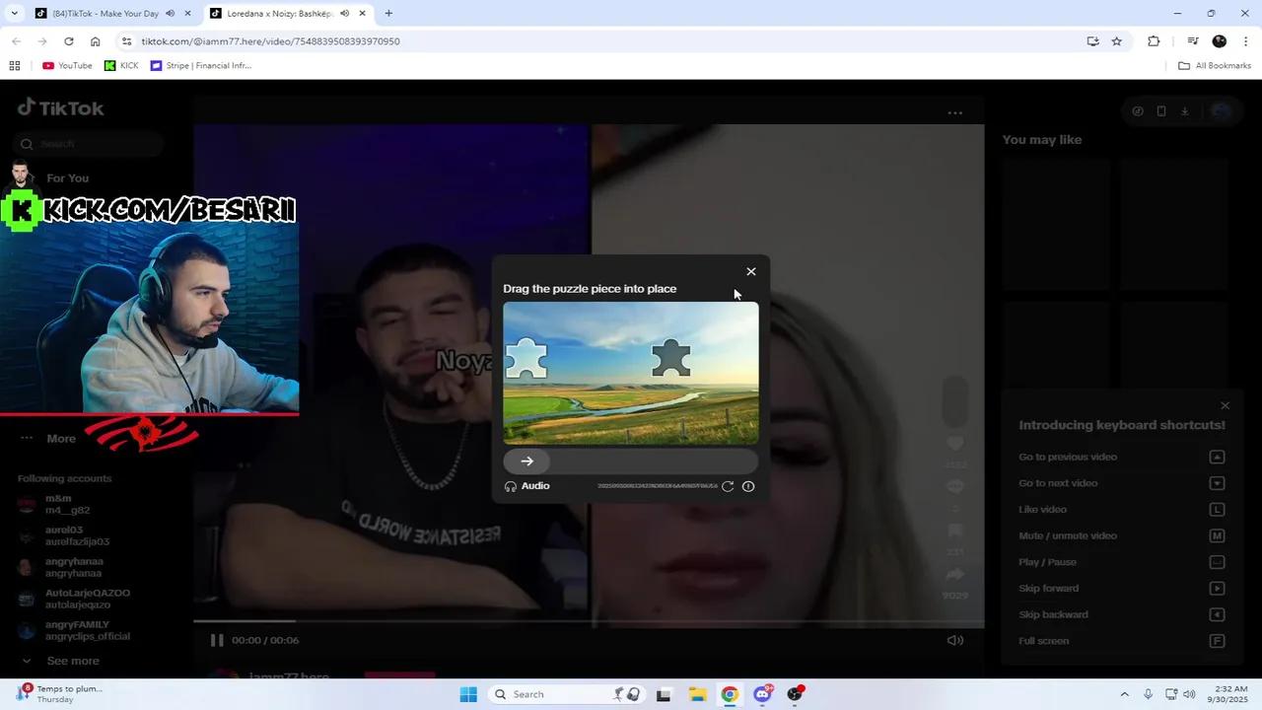Bookmark this page with star icon
This screenshot has width=1262, height=710.
(1116, 41)
